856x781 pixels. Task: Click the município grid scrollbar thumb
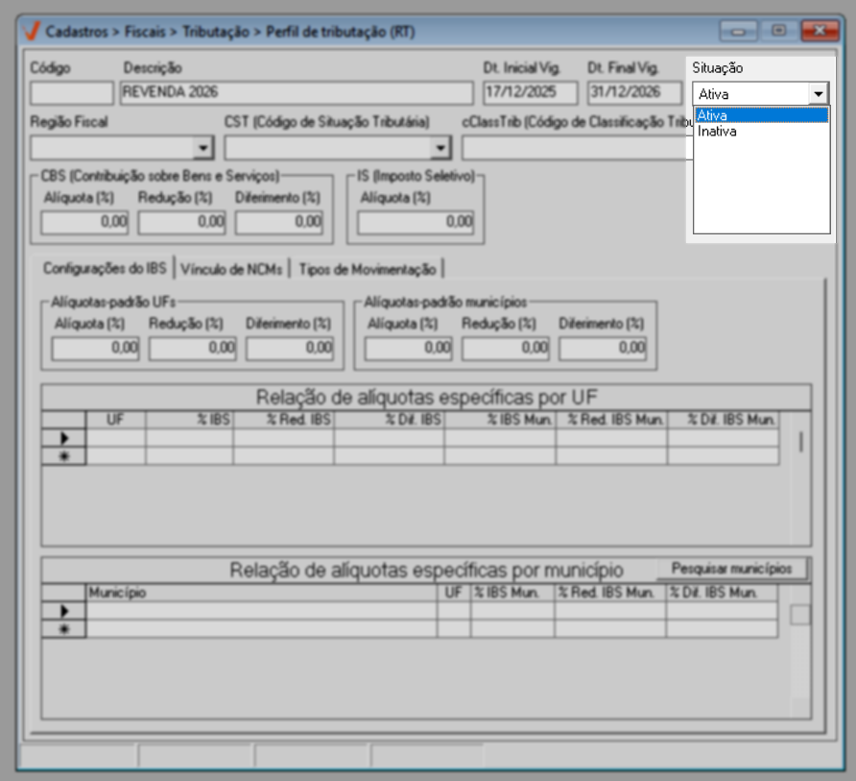[x=800, y=615]
